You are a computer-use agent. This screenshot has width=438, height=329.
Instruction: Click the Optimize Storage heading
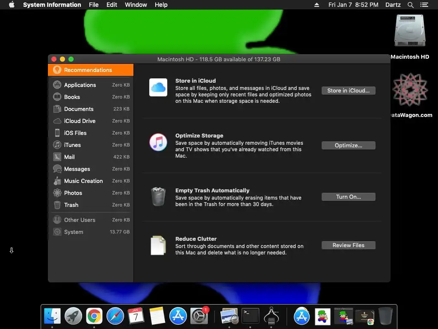199,136
